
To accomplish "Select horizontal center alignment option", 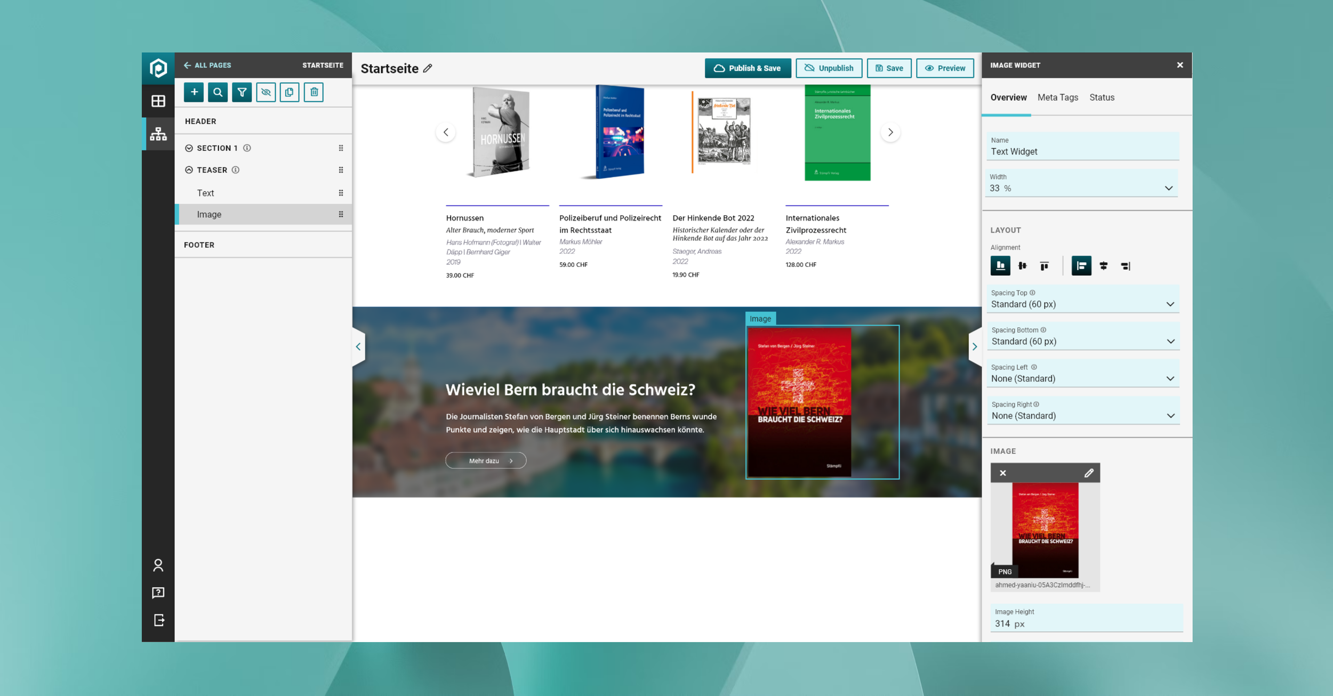I will (x=1103, y=265).
